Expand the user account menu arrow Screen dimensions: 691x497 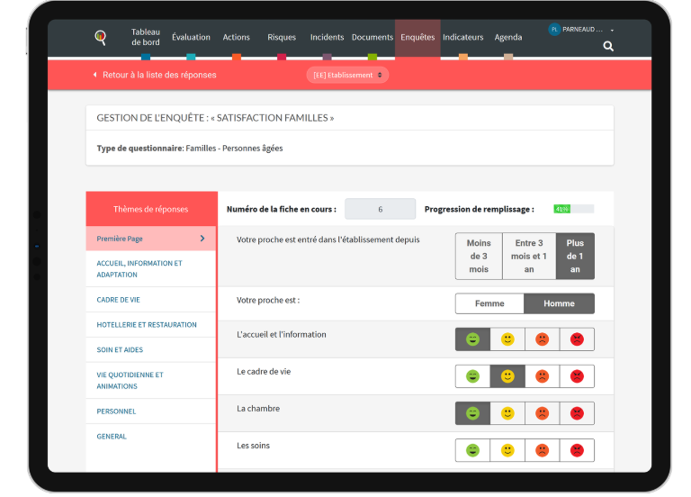[x=612, y=31]
